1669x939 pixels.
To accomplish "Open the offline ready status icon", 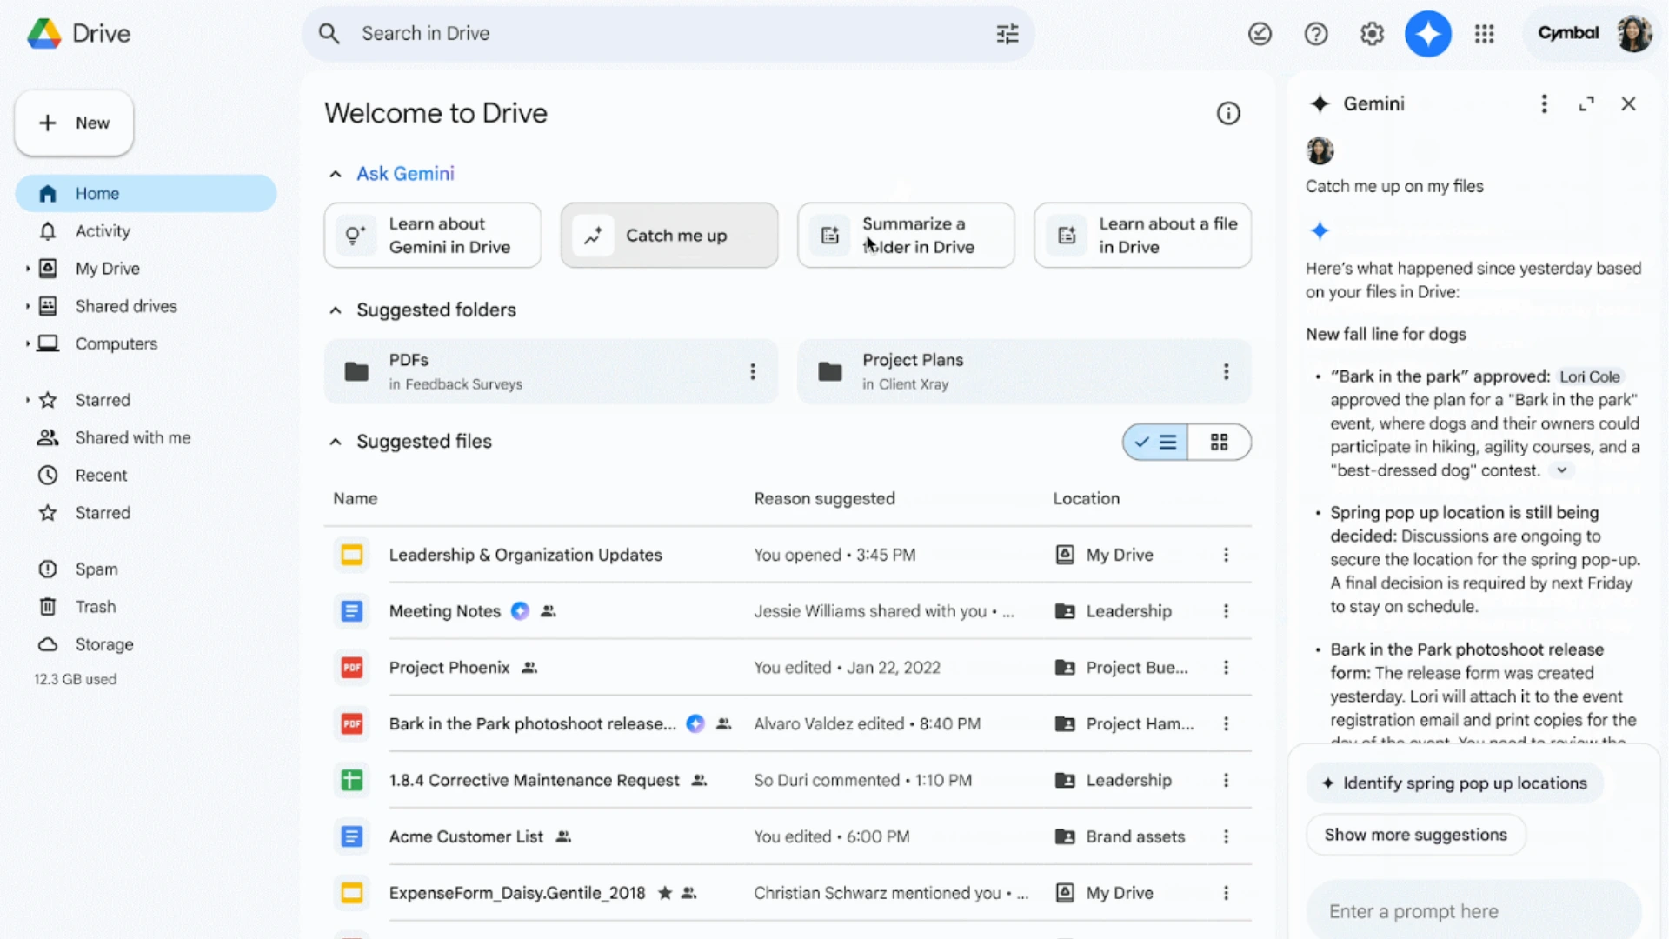I will (1260, 34).
